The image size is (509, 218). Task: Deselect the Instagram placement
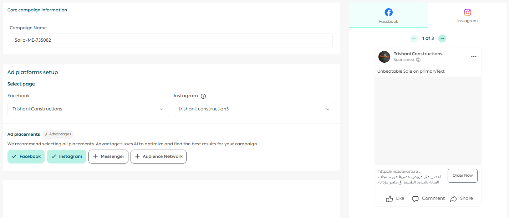tap(67, 156)
